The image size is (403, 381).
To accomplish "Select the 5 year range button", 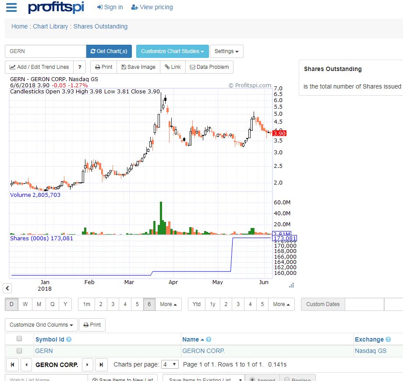I will click(x=262, y=304).
